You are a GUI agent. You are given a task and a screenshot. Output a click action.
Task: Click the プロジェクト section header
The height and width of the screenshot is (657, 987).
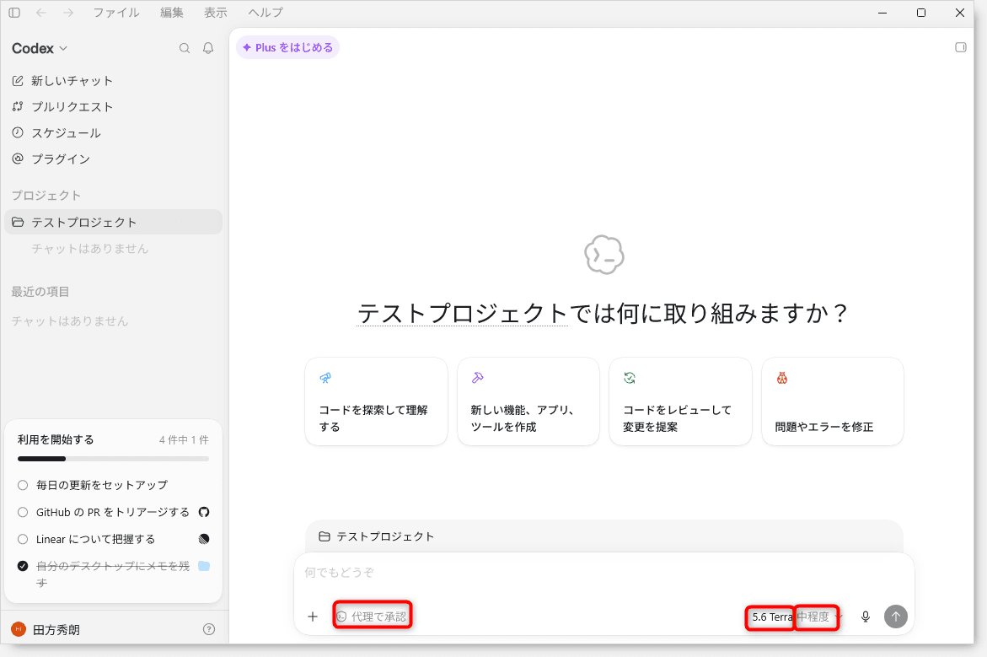pos(46,196)
